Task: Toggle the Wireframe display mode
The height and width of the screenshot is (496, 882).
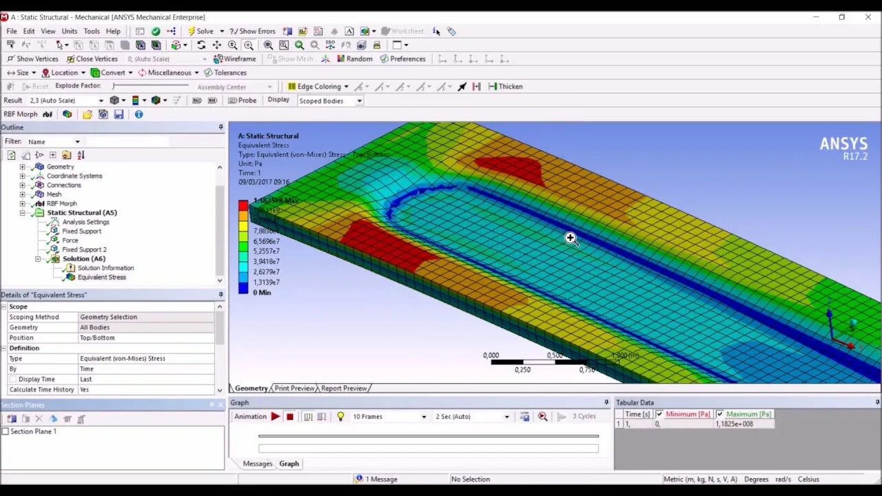Action: (x=234, y=59)
